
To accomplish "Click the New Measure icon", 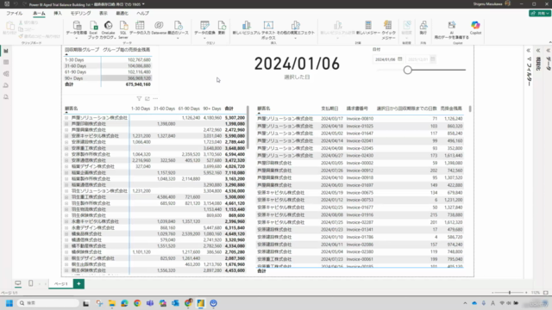I will (368, 25).
